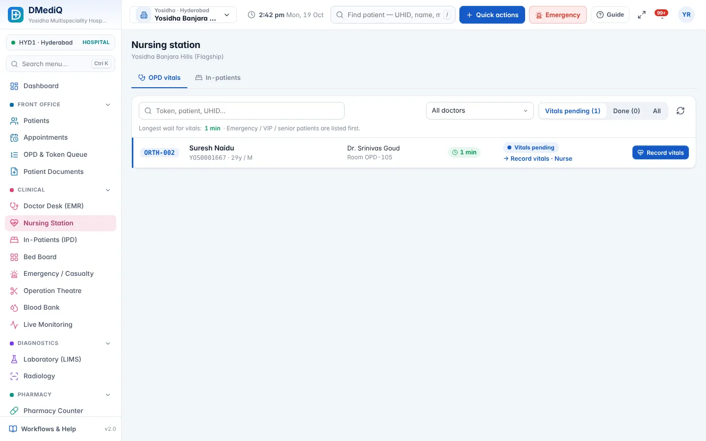Filter by Vitals pending (1)
Viewport: 706px width, 441px height.
tap(573, 111)
